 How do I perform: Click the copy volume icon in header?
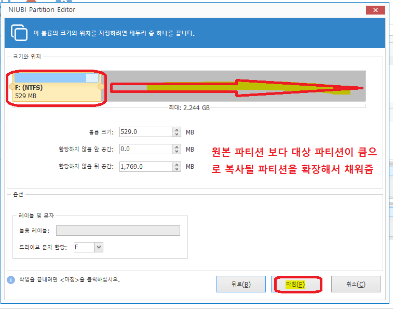pyautogui.click(x=19, y=33)
